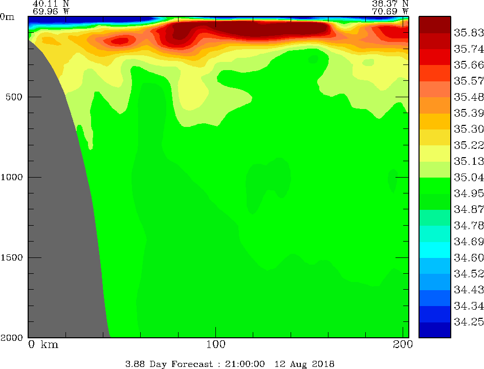This screenshot has width=484, height=369.
Task: Pick the swatch between 34.60 and 34.69
Action: pos(434,249)
